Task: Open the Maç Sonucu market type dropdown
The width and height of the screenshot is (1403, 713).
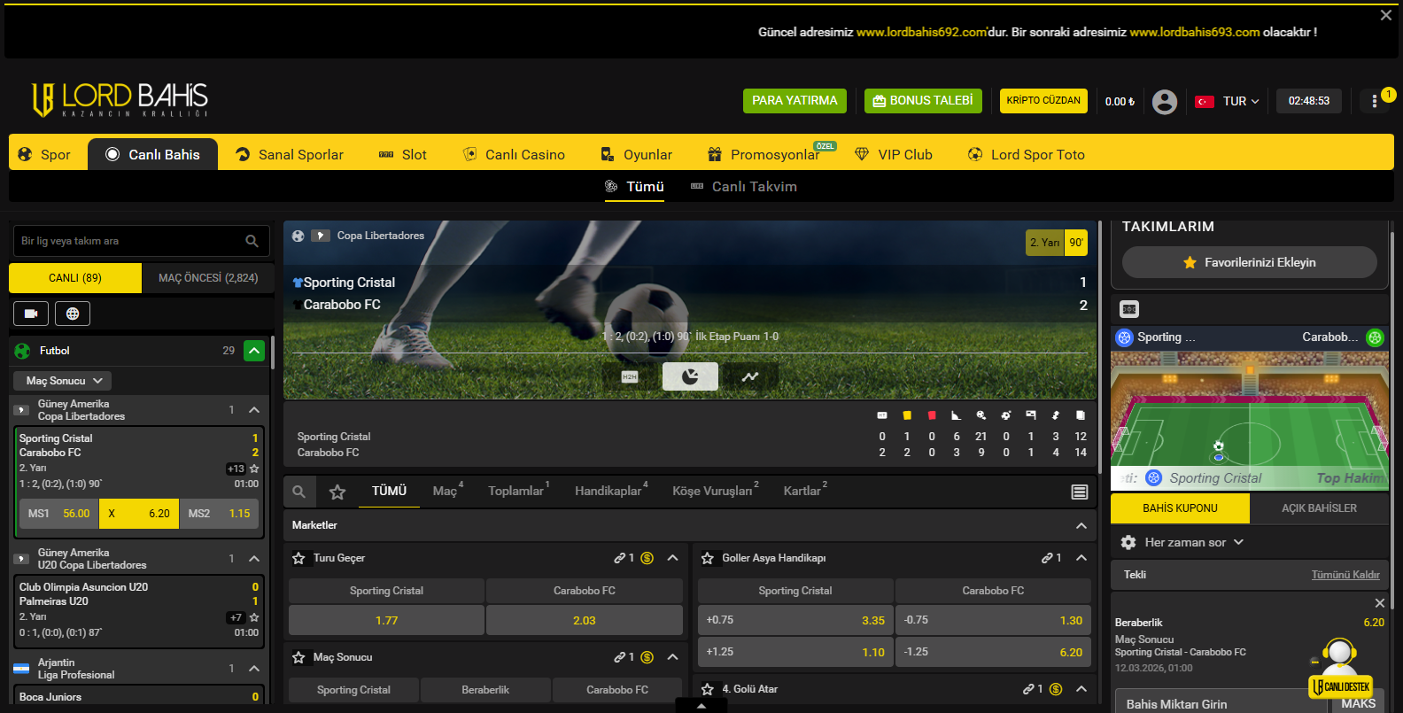Action: coord(63,381)
